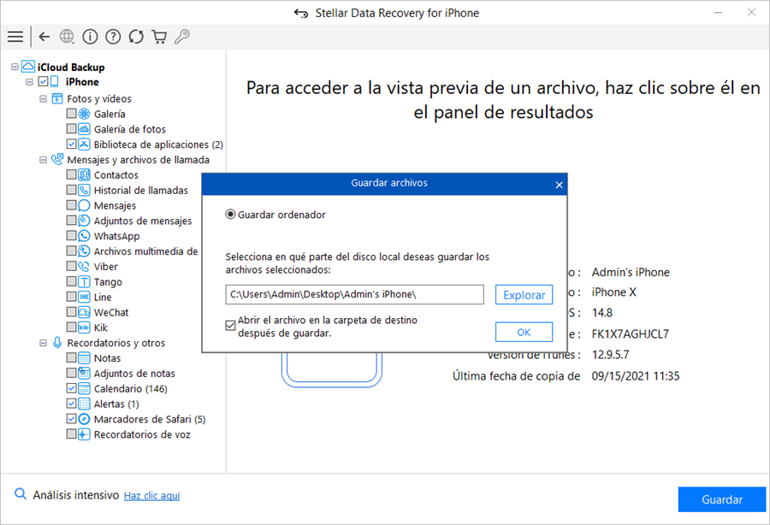Open the shopping cart buy icon
This screenshot has height=525, width=770.
pos(159,37)
